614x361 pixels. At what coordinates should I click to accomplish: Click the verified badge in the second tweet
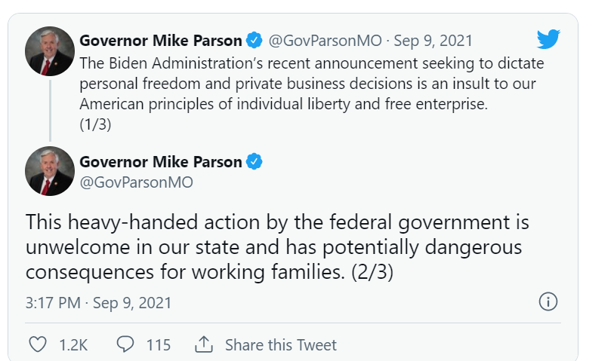(x=256, y=161)
